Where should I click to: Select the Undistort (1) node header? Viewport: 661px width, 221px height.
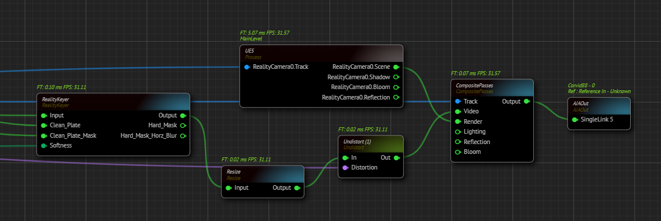coord(371,144)
